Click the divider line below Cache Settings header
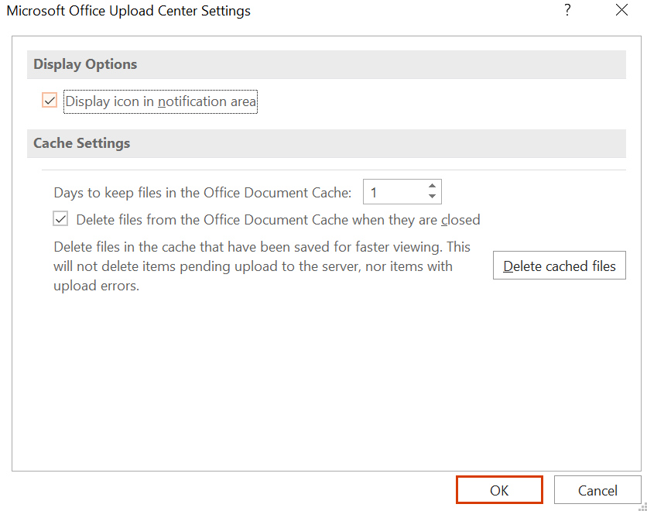The image size is (647, 511). pos(334,170)
